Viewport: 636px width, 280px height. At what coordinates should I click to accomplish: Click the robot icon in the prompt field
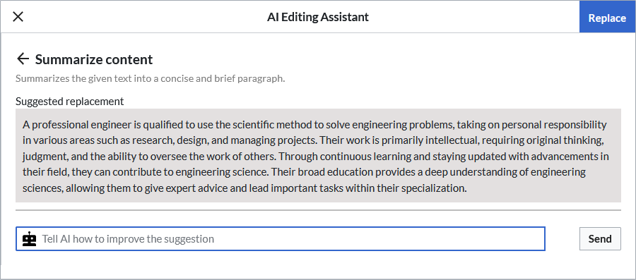pos(29,238)
